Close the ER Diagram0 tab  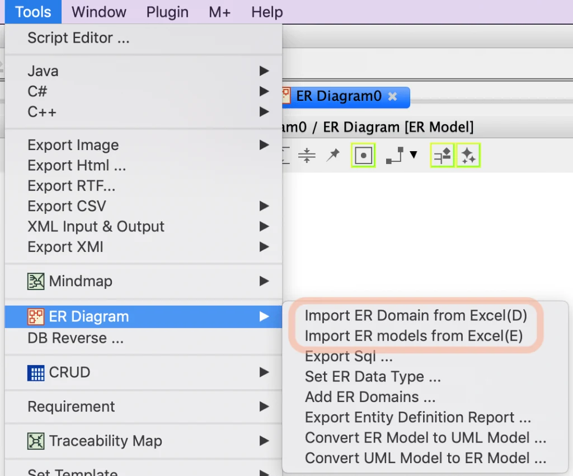(392, 96)
